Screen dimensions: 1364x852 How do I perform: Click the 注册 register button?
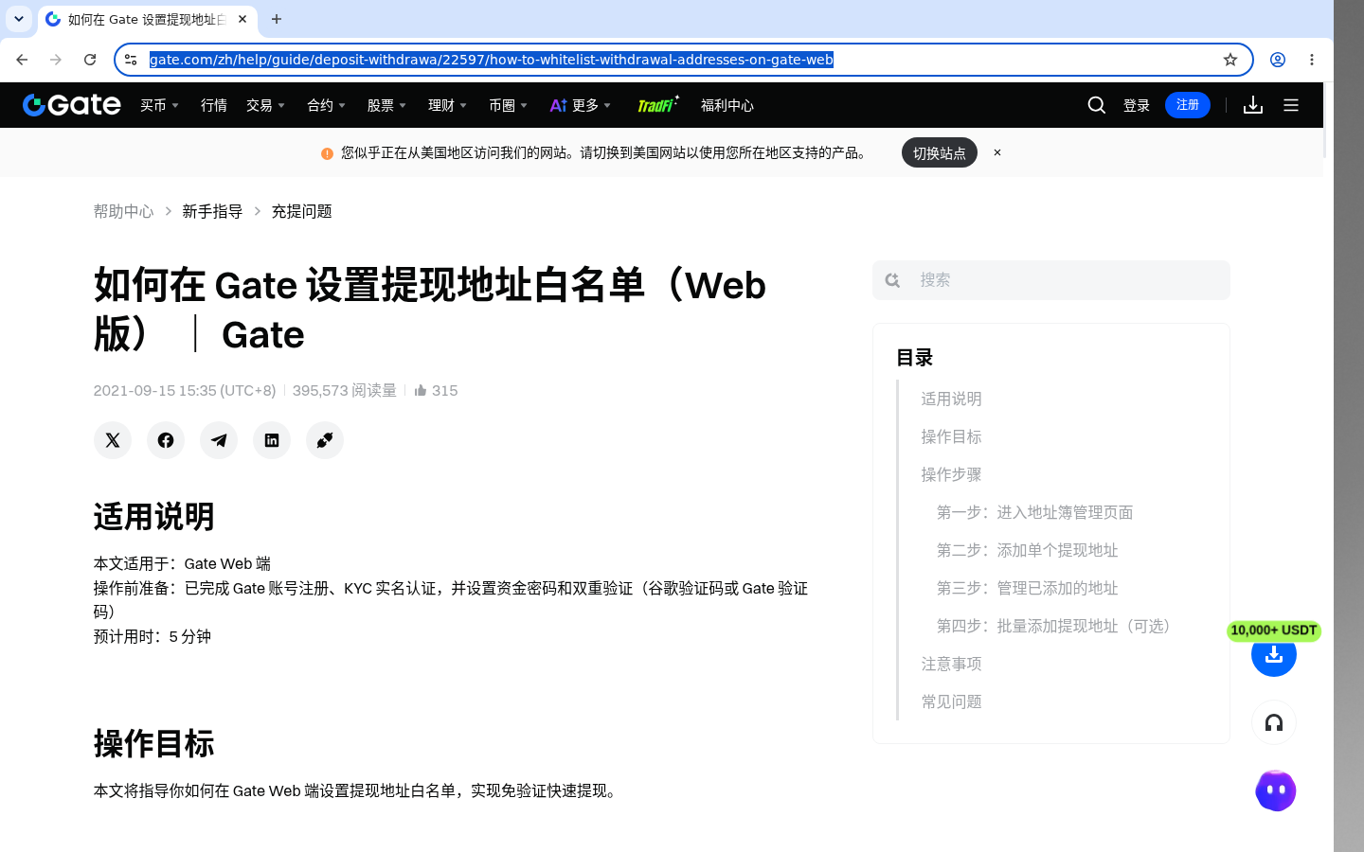point(1188,105)
